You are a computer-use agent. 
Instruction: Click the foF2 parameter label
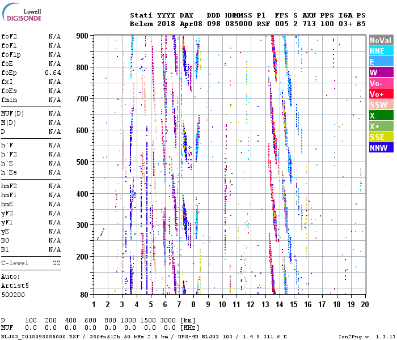(9, 36)
